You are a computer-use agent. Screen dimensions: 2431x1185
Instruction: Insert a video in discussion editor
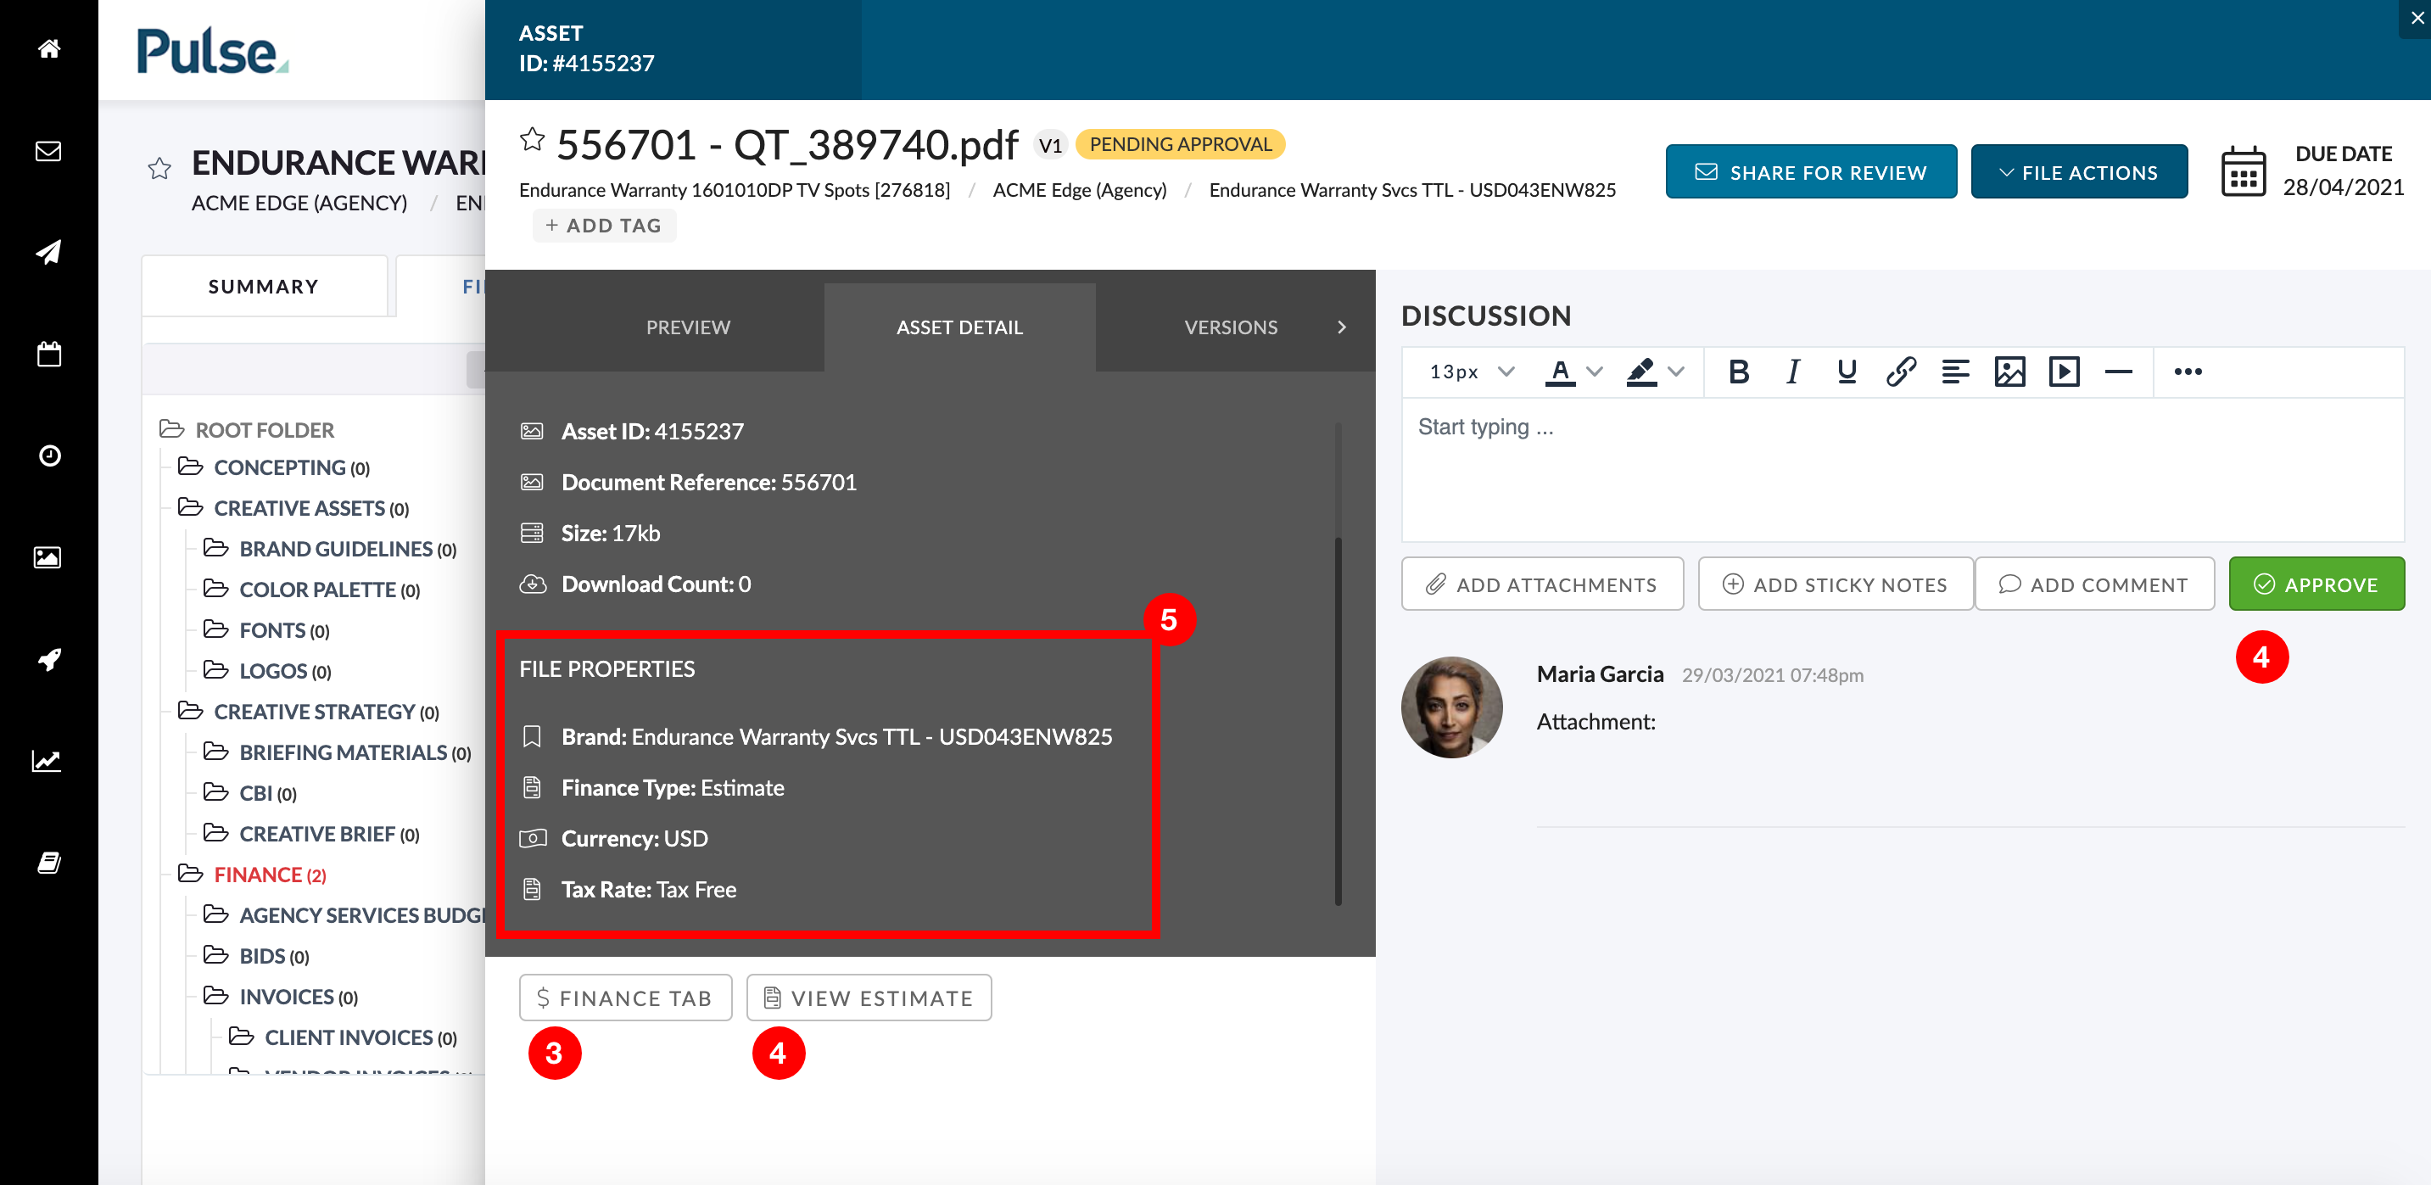coord(2064,372)
